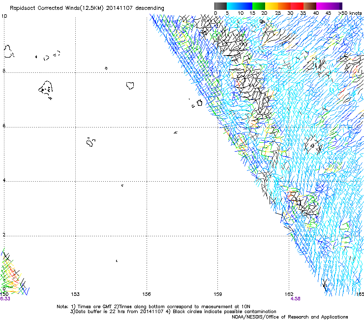This screenshot has height=320, width=364.
Task: Click the '20141107 descending' date text
Action: pos(135,8)
